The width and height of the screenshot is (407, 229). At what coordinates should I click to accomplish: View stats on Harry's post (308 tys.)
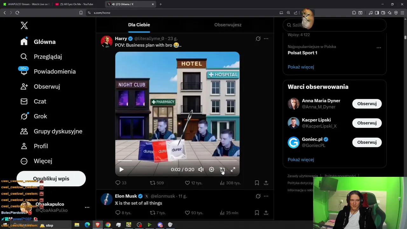coord(230,183)
